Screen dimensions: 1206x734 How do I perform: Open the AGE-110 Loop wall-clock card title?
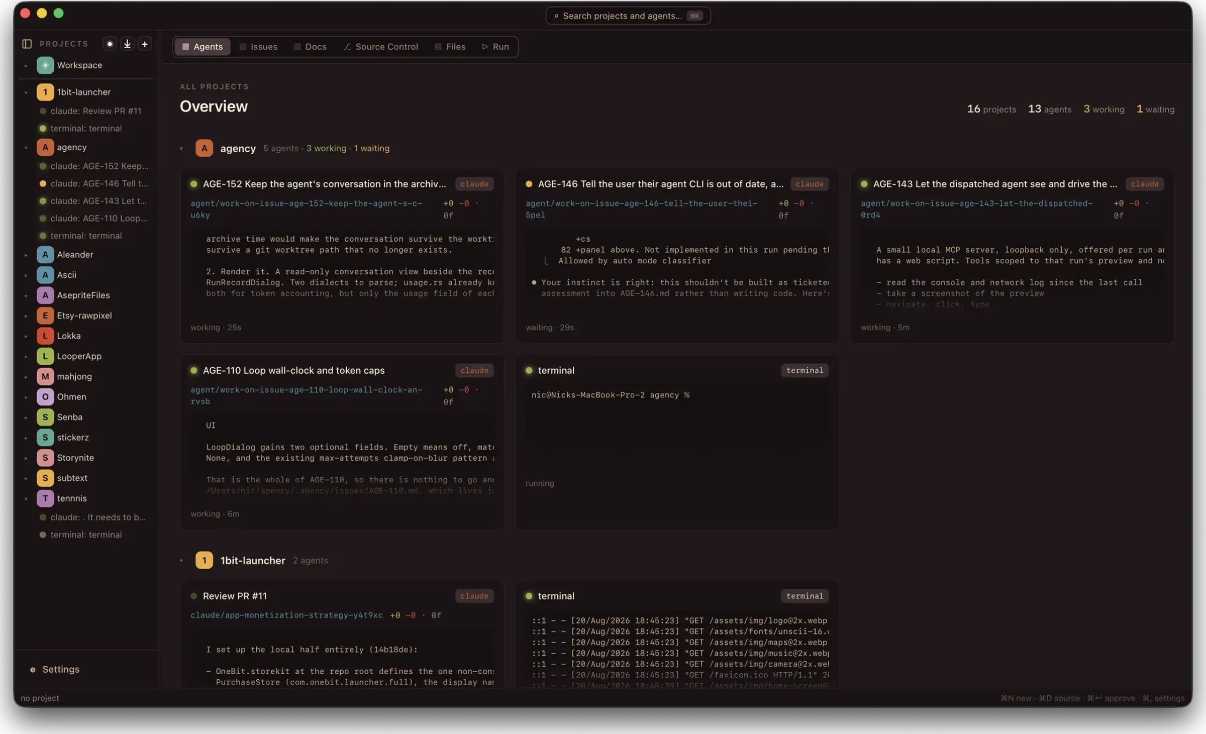[293, 370]
